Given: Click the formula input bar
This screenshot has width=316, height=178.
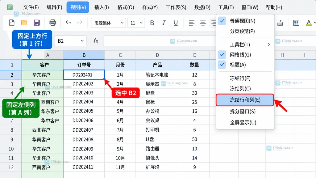Looking at the screenshot, I should coord(160,41).
